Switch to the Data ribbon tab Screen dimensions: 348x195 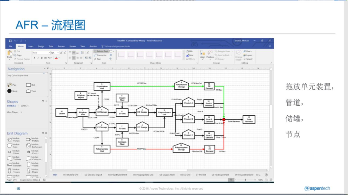click(x=51, y=46)
